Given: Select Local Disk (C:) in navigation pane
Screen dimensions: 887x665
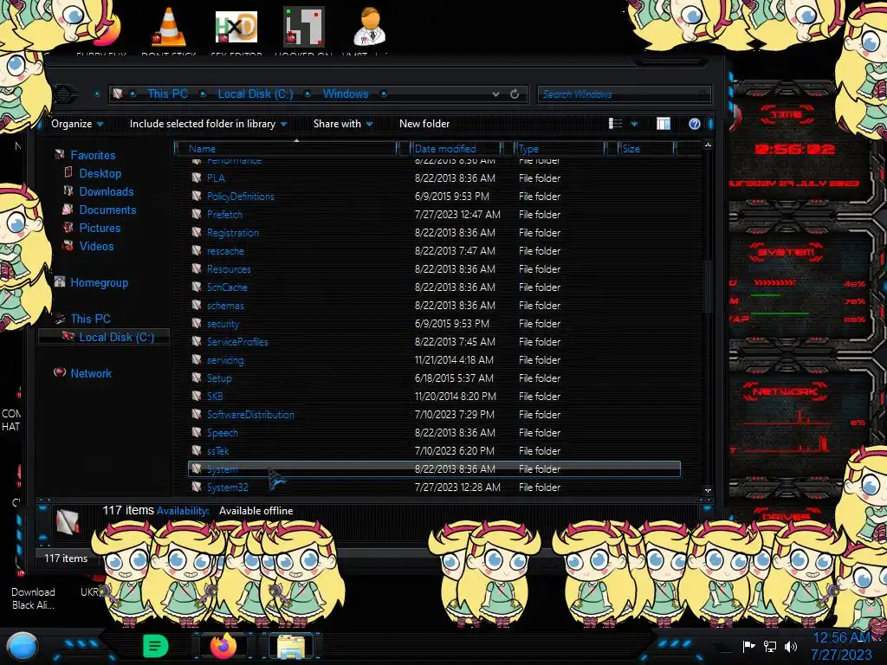Looking at the screenshot, I should tap(117, 337).
